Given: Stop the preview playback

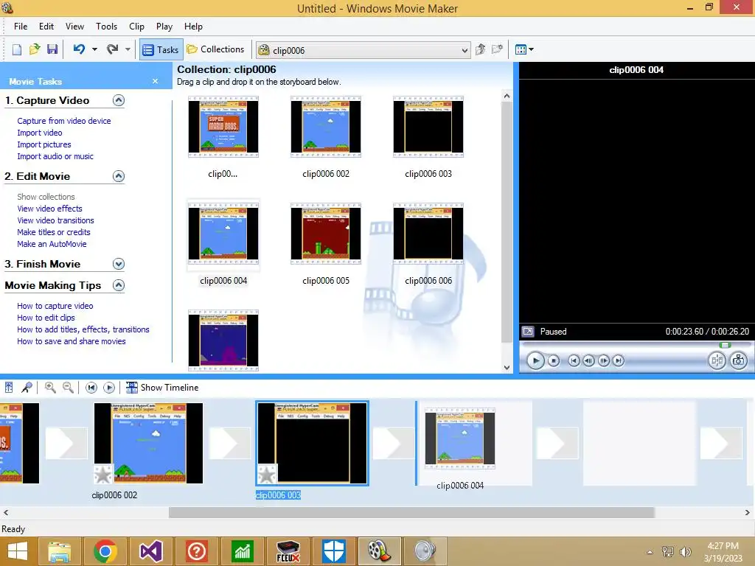Looking at the screenshot, I should 554,360.
